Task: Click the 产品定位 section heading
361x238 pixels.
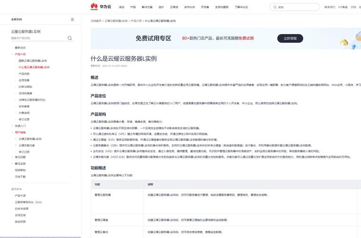Action: tap(98, 96)
